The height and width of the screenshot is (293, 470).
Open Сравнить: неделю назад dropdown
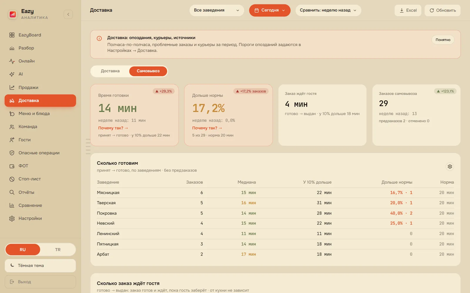point(328,10)
